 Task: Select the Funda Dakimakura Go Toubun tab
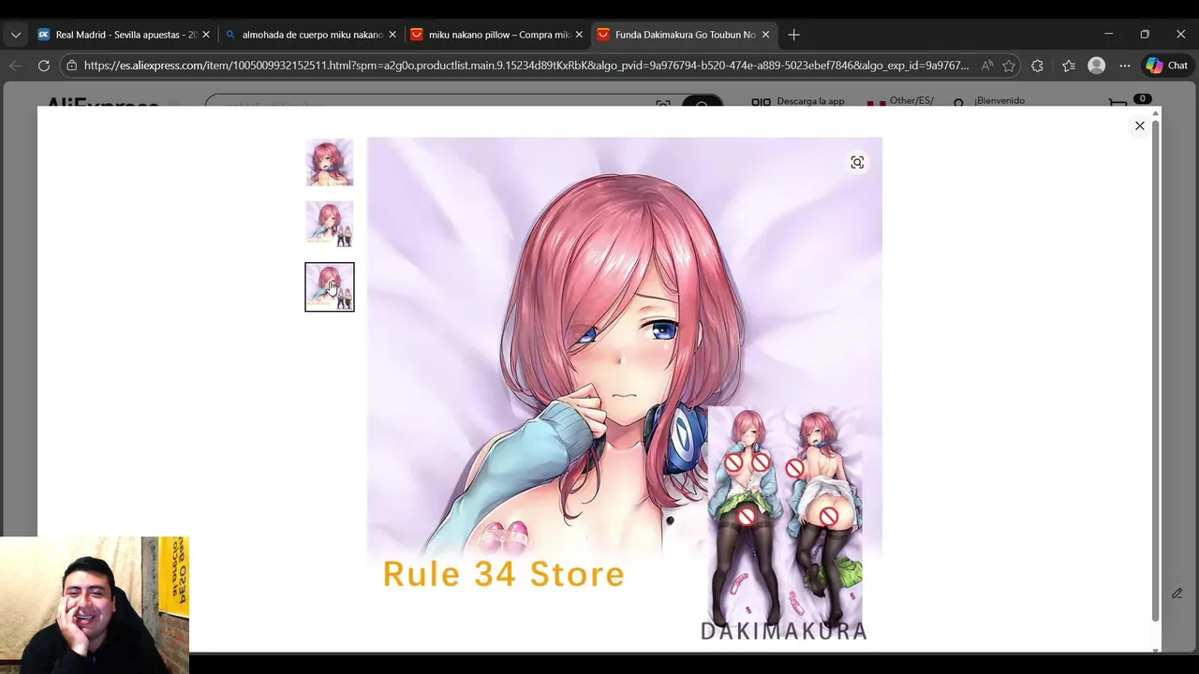685,35
